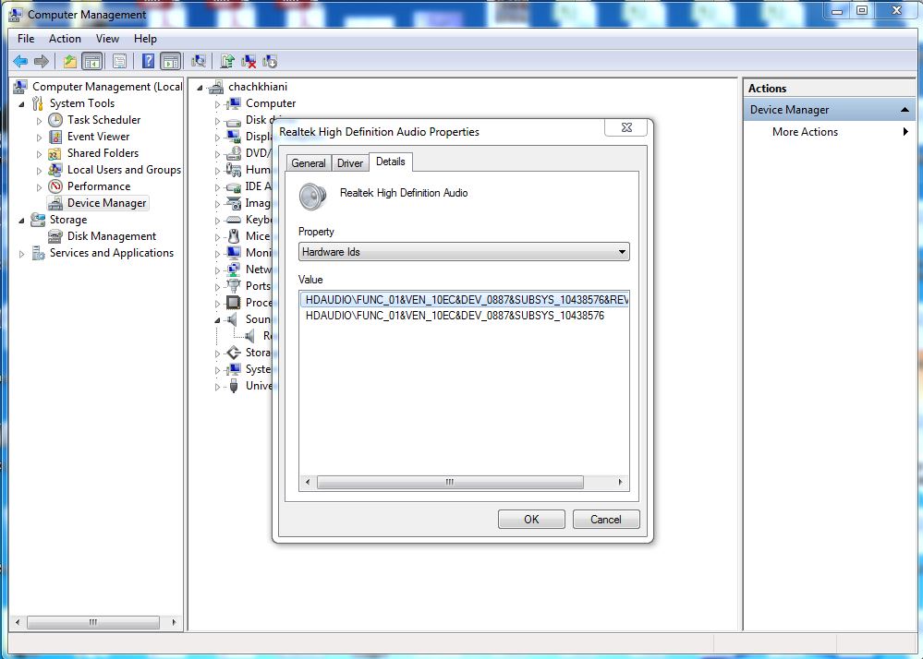Screen dimensions: 923x659
Task: Collapse the Device Manager section in Actions pane
Action: (905, 110)
